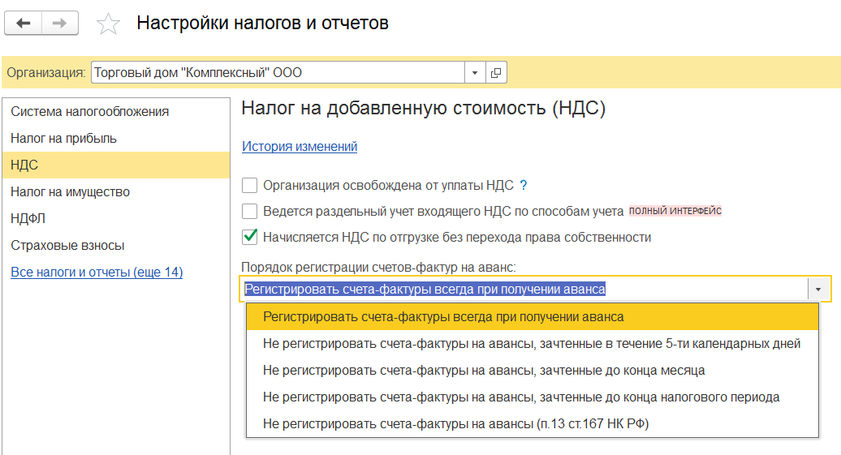Open organization card with the open-form icon
The width and height of the screenshot is (841, 455).
[x=496, y=73]
